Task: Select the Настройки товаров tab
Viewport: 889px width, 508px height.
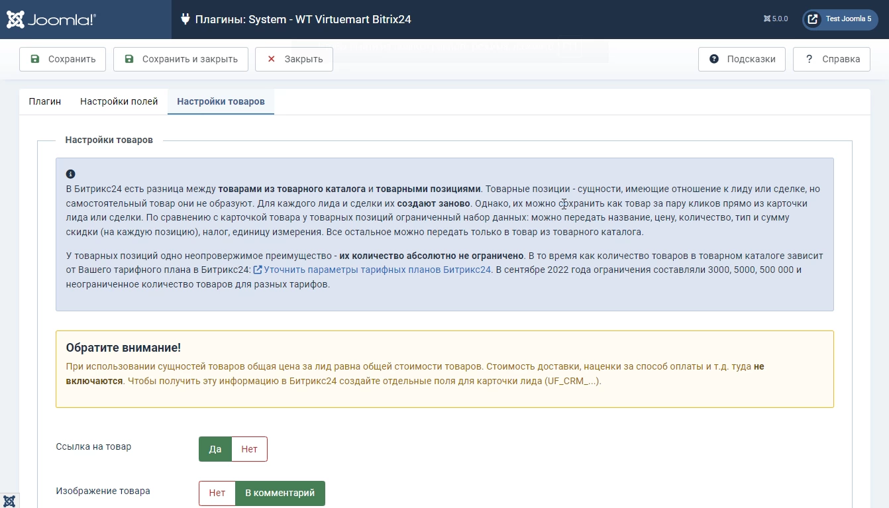Action: [221, 101]
